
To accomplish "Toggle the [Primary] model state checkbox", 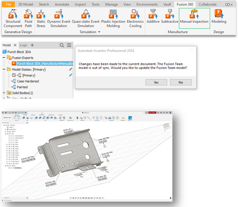I will tap(14, 75).
